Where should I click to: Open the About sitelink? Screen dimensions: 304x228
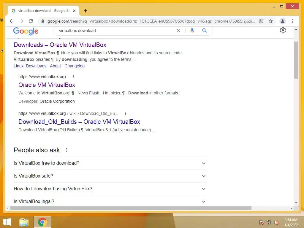pos(56,66)
